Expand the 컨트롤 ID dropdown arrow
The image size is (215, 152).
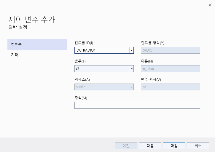pos(131,50)
